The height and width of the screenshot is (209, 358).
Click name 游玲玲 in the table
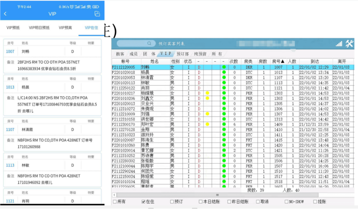[x=147, y=135]
